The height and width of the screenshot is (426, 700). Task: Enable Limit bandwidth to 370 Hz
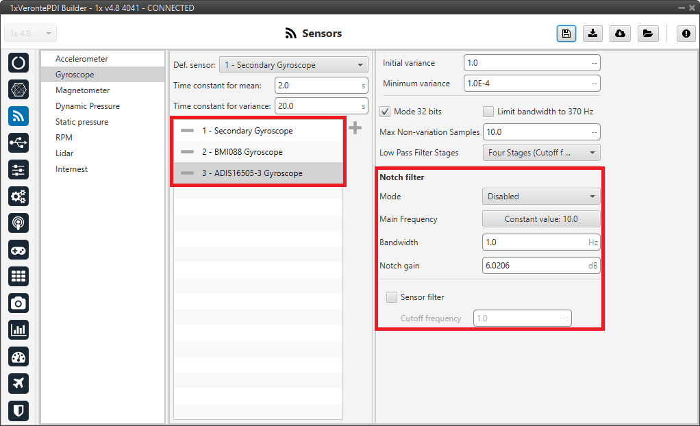coord(488,112)
